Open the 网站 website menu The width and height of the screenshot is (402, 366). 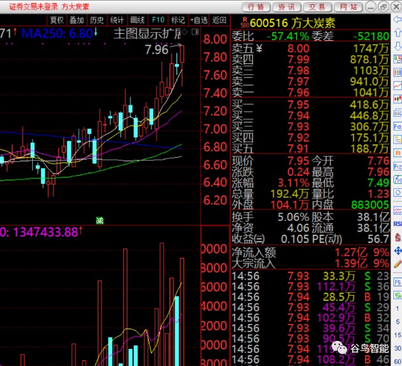click(x=348, y=7)
